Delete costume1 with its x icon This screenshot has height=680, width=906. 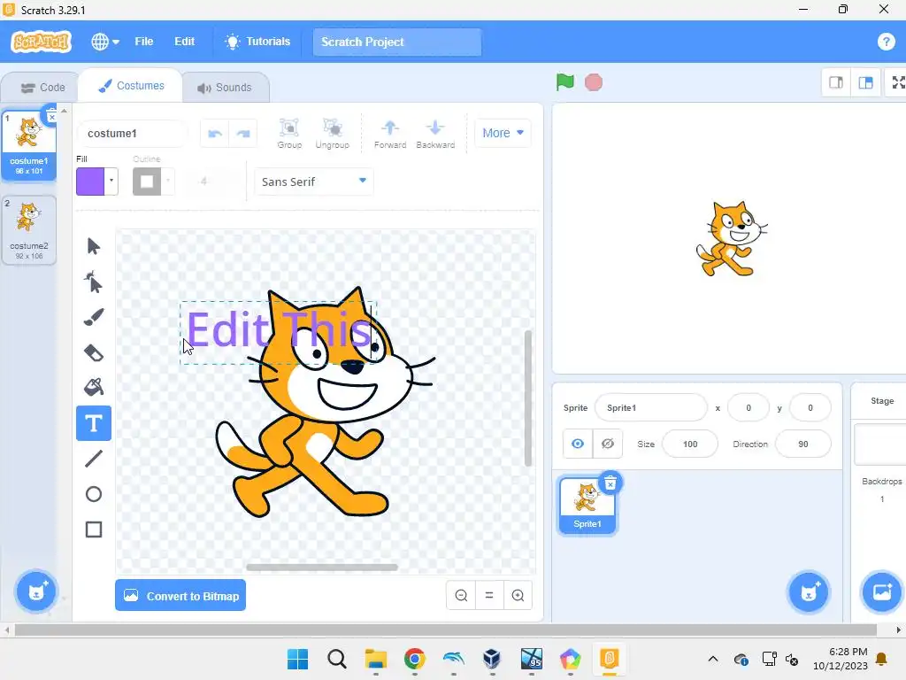(51, 117)
